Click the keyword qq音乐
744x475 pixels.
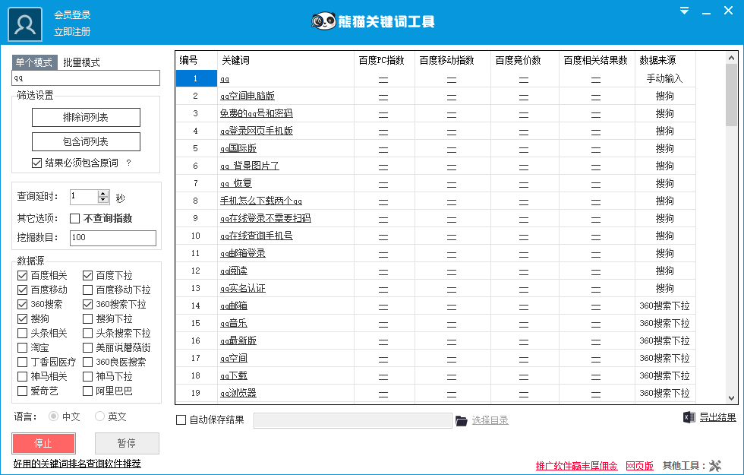point(234,324)
